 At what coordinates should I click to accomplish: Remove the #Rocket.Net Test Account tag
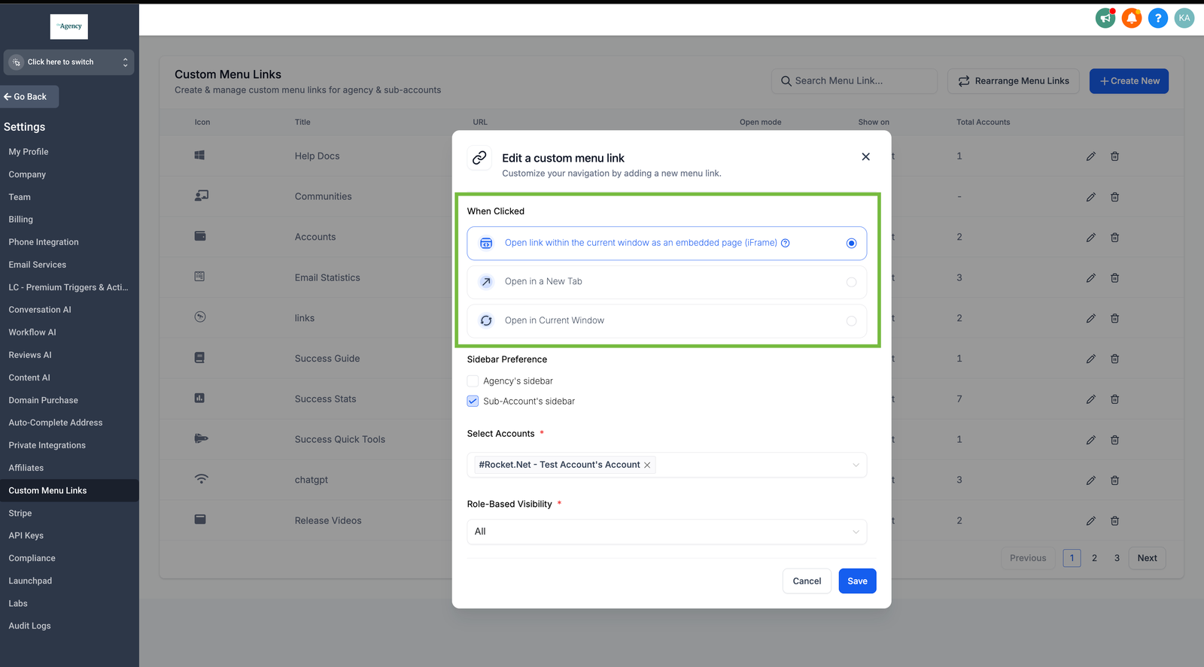coord(647,465)
